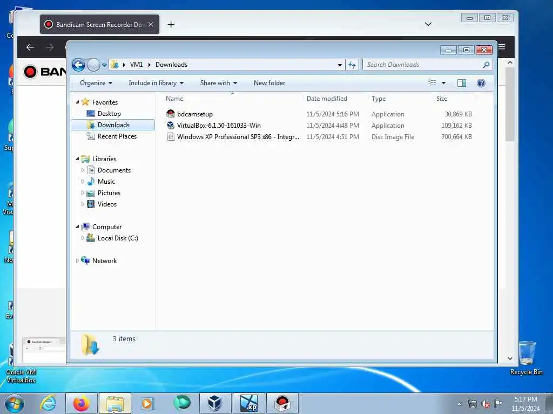Screen dimensions: 553x414
Task: Open address bar previous locations dropdown
Action: point(340,65)
